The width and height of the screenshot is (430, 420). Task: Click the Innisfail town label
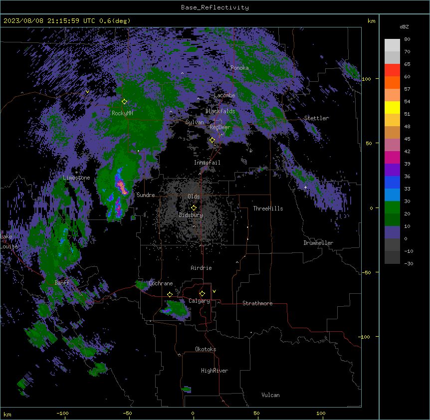(207, 163)
